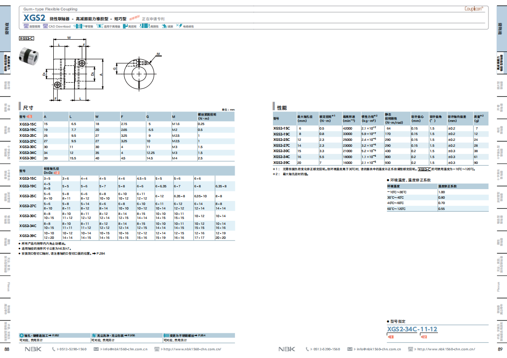Screen dimensions: 507x358
Task: Click the 高刚性 high-rigidity icon
Action: coord(145,26)
